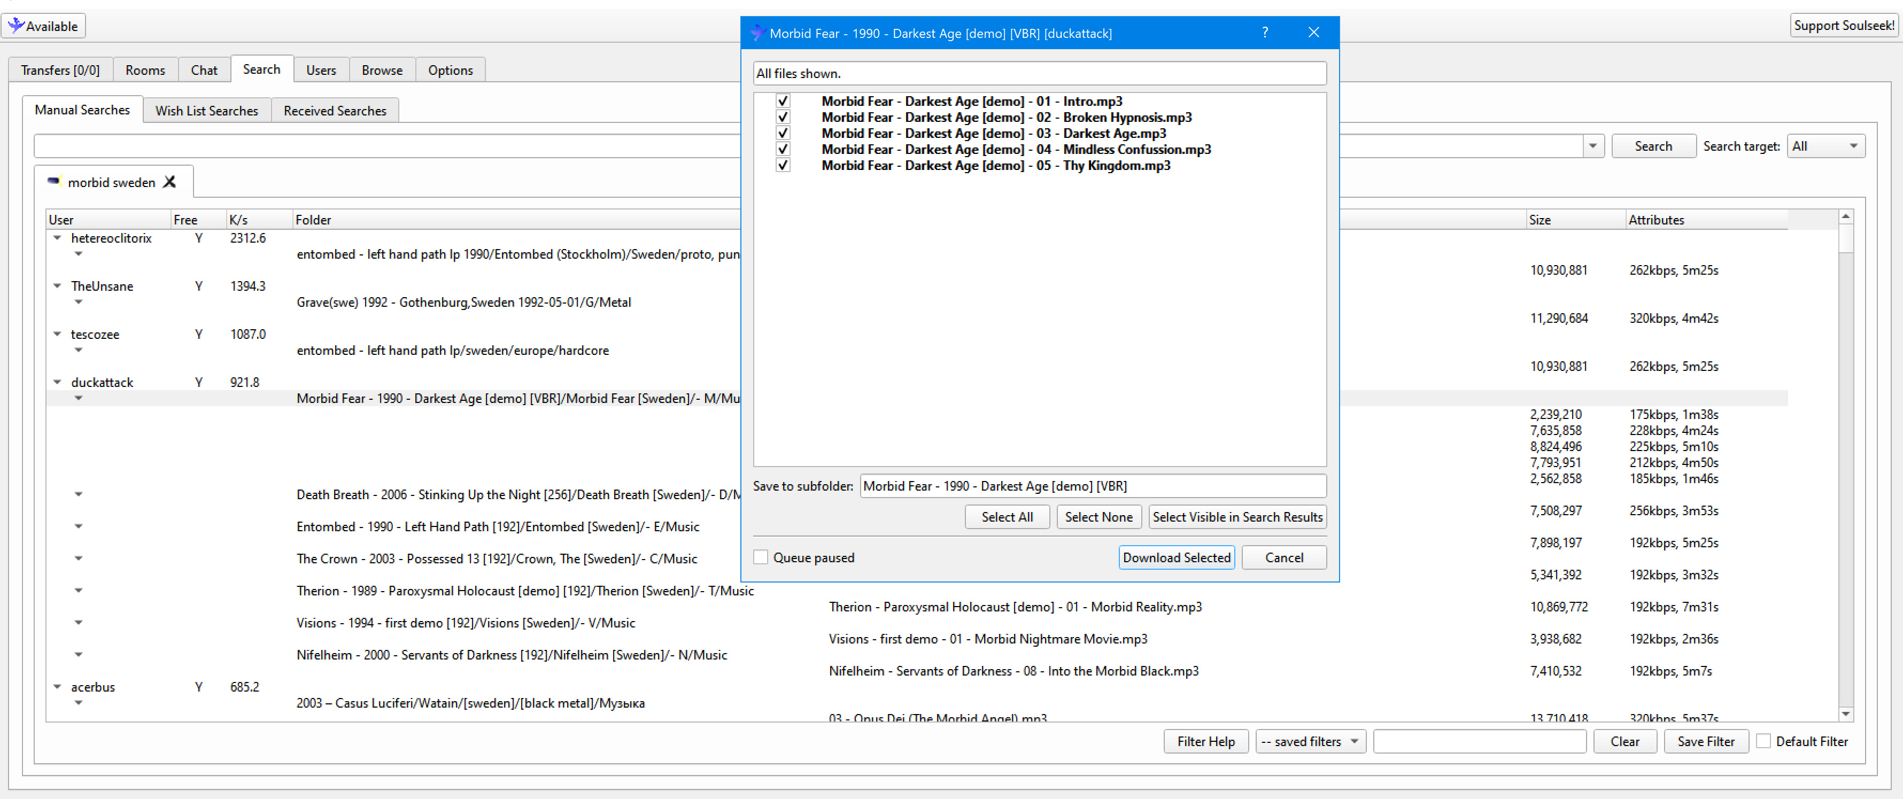This screenshot has height=799, width=1903.
Task: Collapse duckattack's search results
Action: coord(58,382)
